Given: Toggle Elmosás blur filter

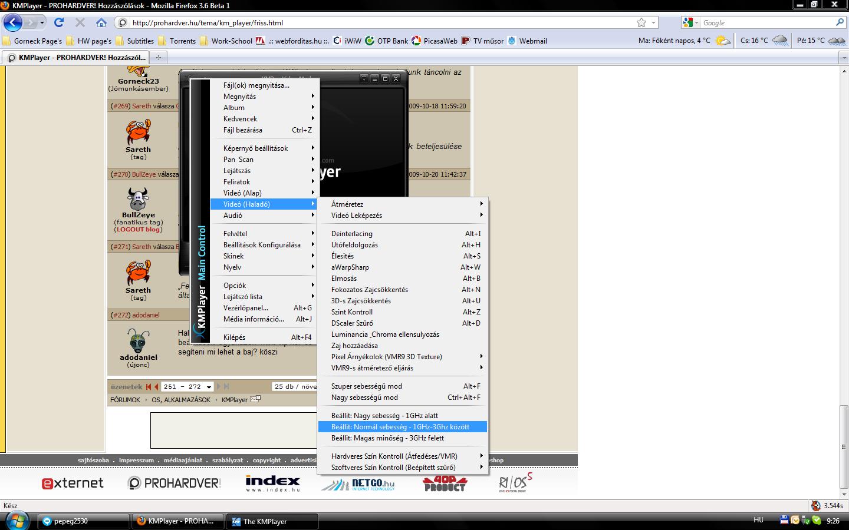Looking at the screenshot, I should point(403,279).
